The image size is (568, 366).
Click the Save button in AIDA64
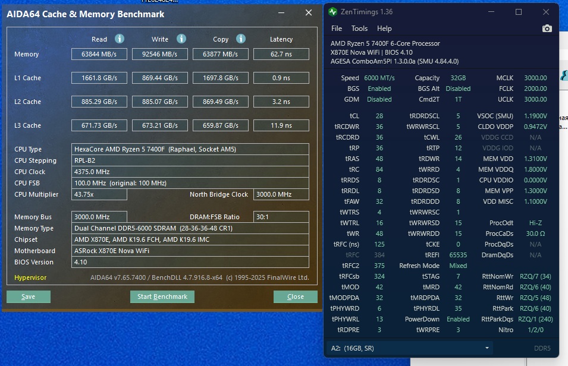[x=29, y=297]
